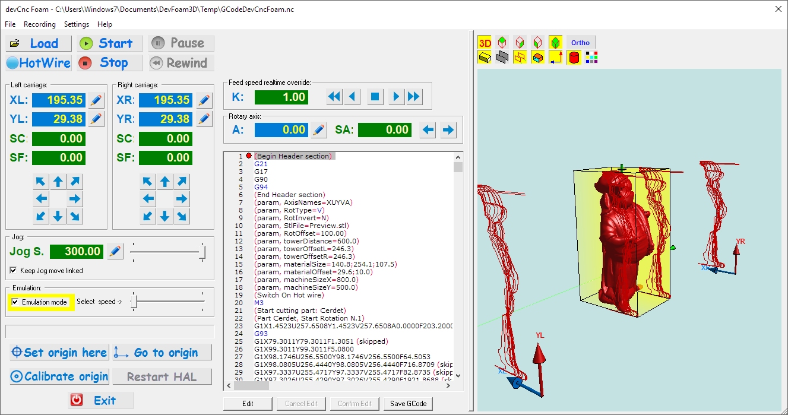Click the gray double-planes view icon
The image size is (788, 415).
point(502,58)
